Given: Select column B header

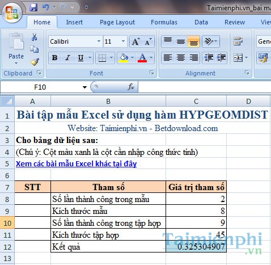Looking at the screenshot, I should coord(108,102).
